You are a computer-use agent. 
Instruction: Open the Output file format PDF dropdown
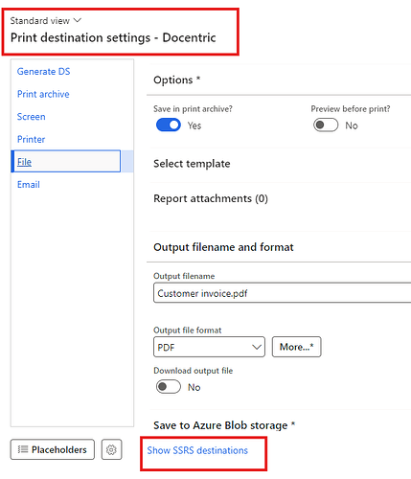click(209, 347)
